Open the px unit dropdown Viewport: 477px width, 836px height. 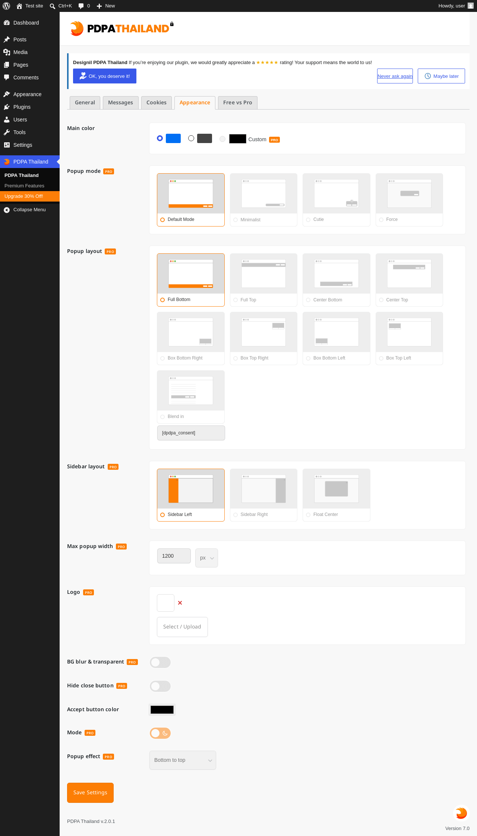click(x=206, y=558)
